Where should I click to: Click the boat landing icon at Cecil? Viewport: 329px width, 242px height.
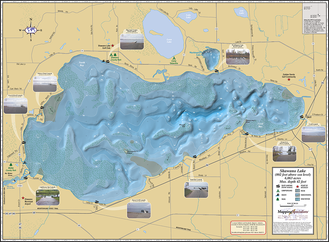(302, 117)
